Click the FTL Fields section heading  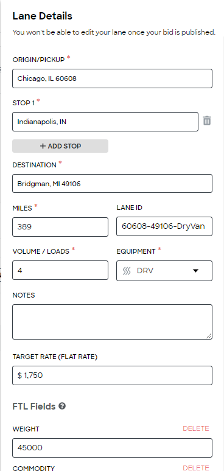[34, 406]
